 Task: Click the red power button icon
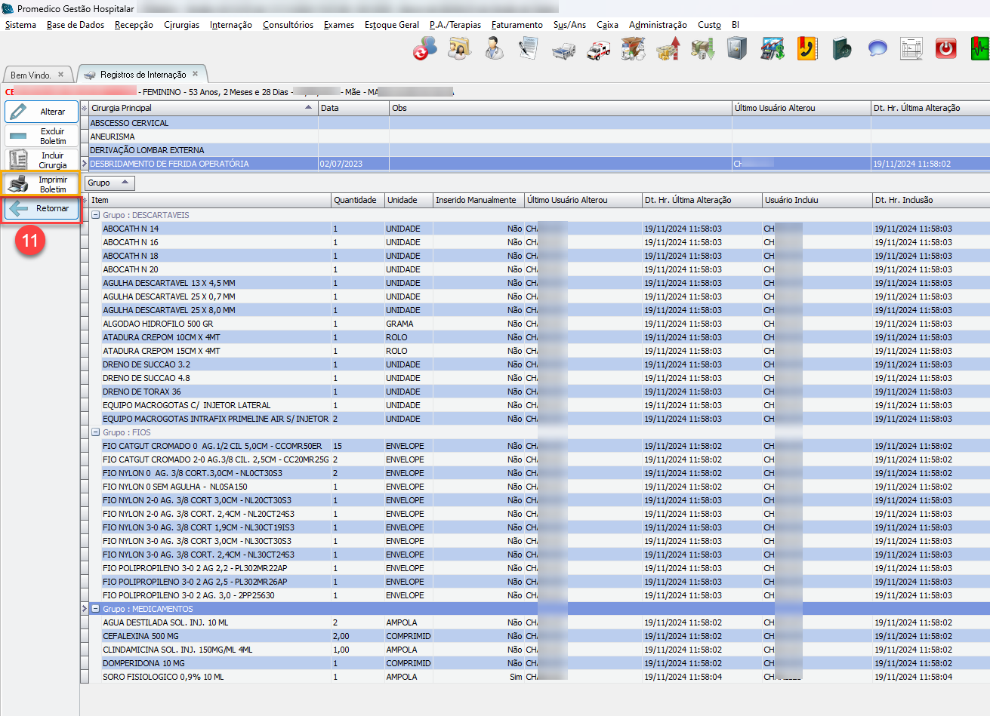945,49
